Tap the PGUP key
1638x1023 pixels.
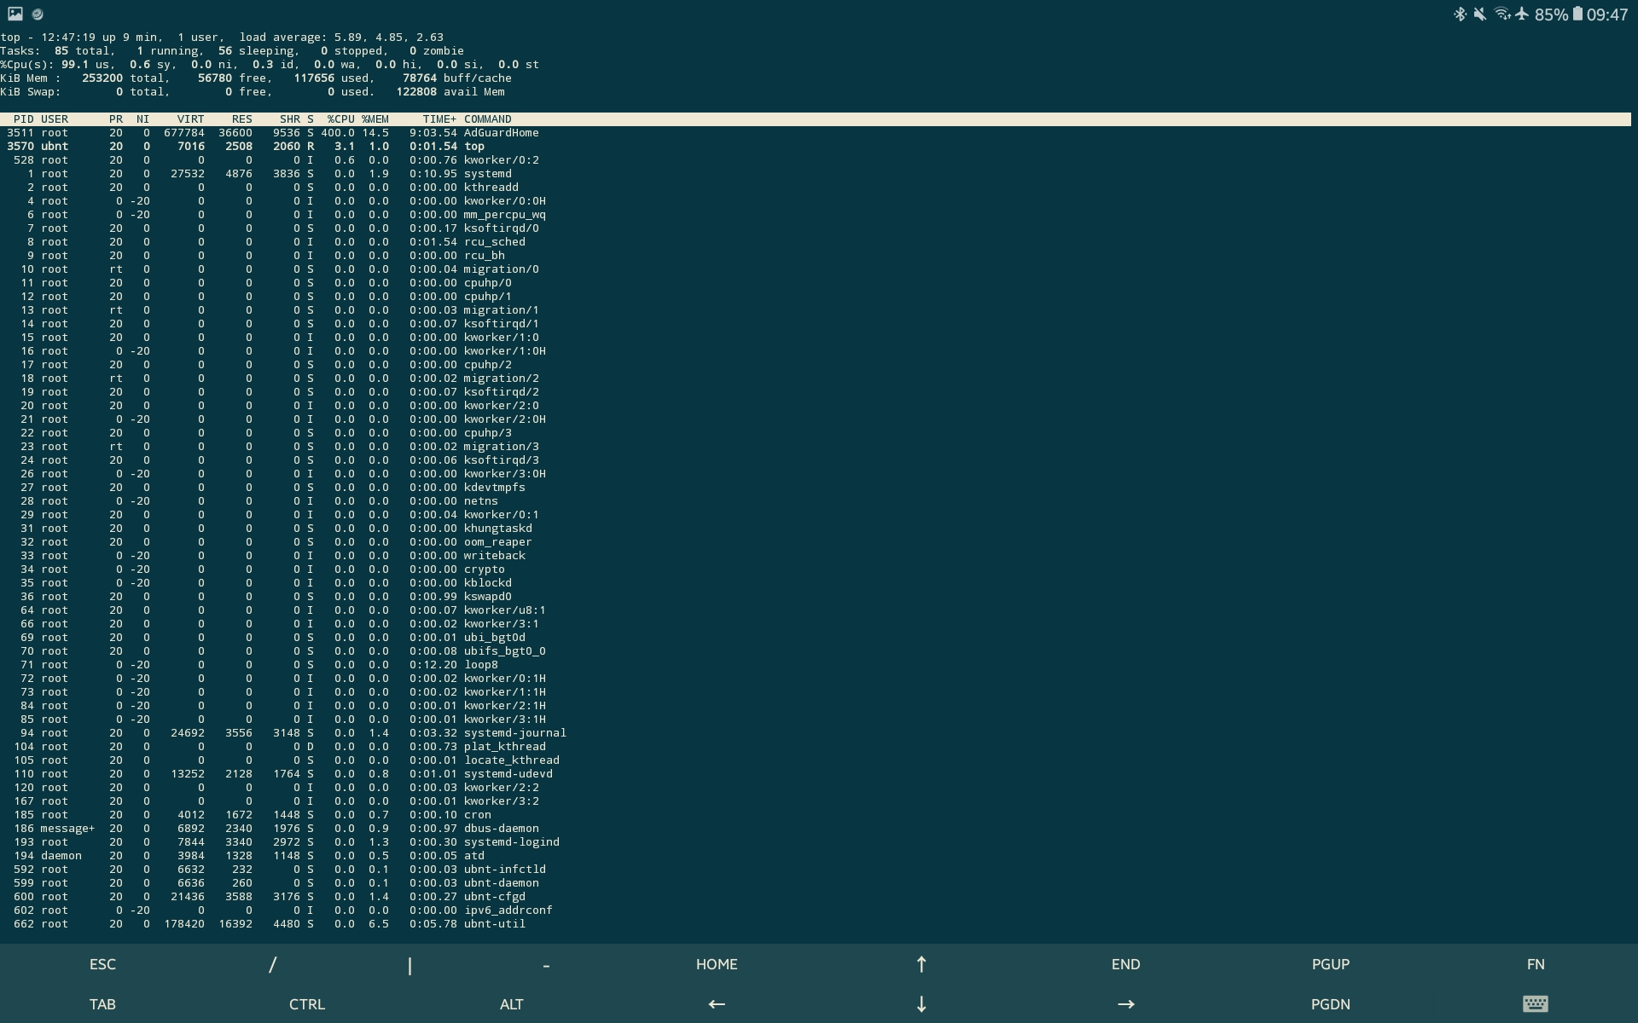tap(1331, 964)
